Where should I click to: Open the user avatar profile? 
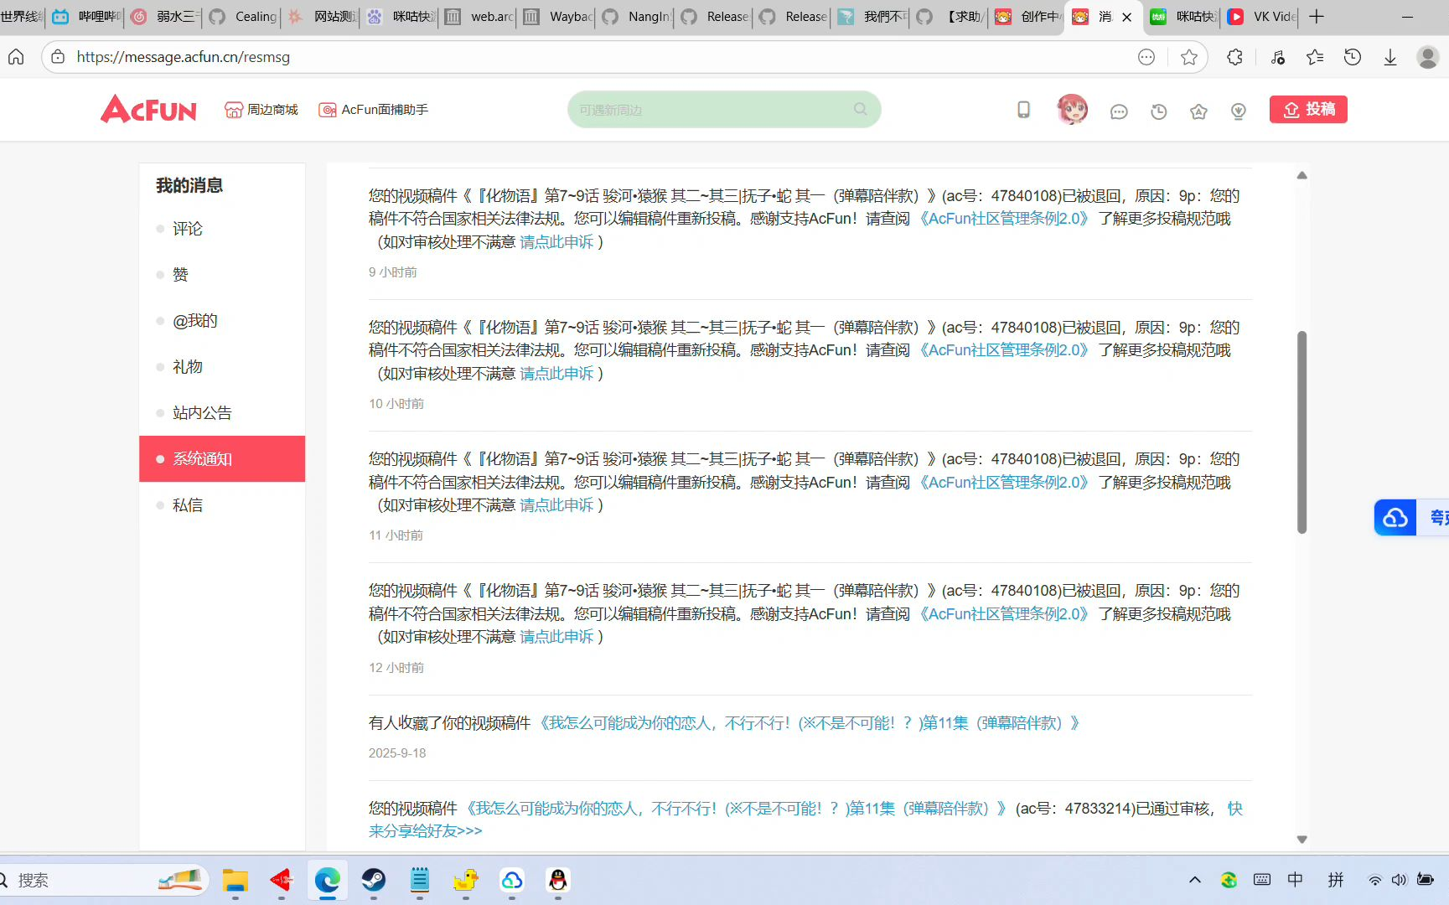click(x=1072, y=110)
